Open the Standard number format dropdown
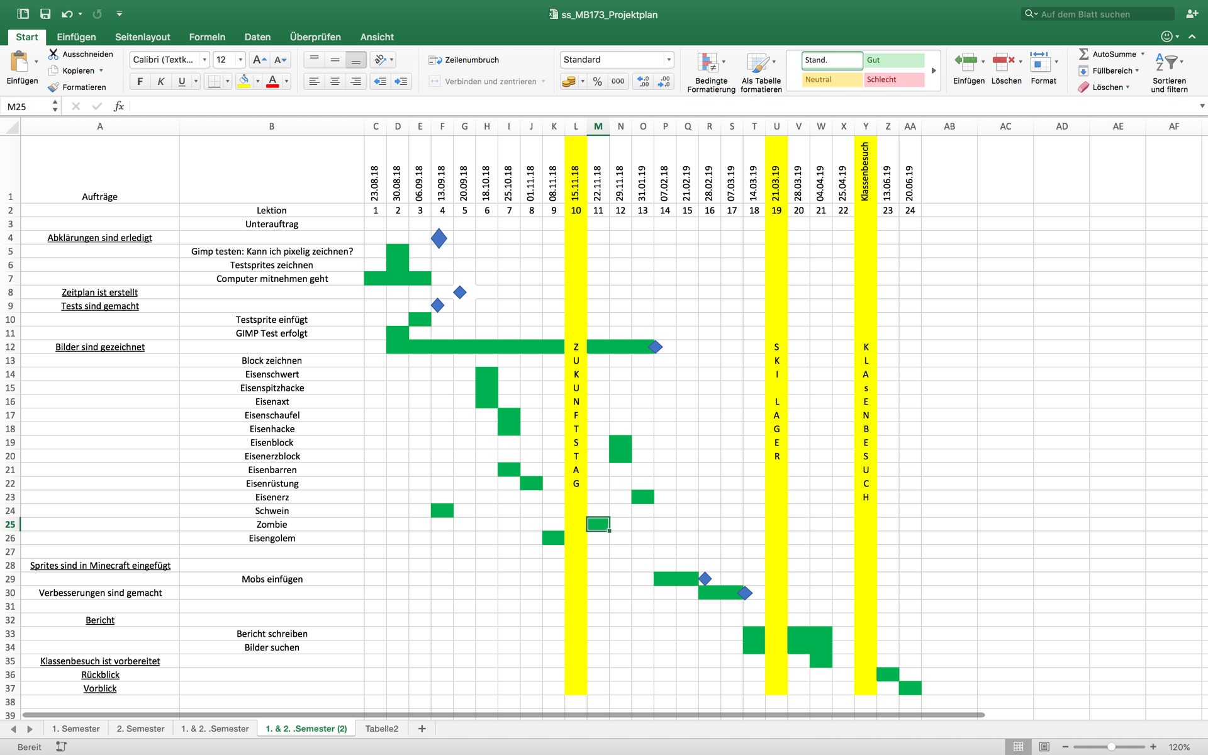 click(x=669, y=60)
